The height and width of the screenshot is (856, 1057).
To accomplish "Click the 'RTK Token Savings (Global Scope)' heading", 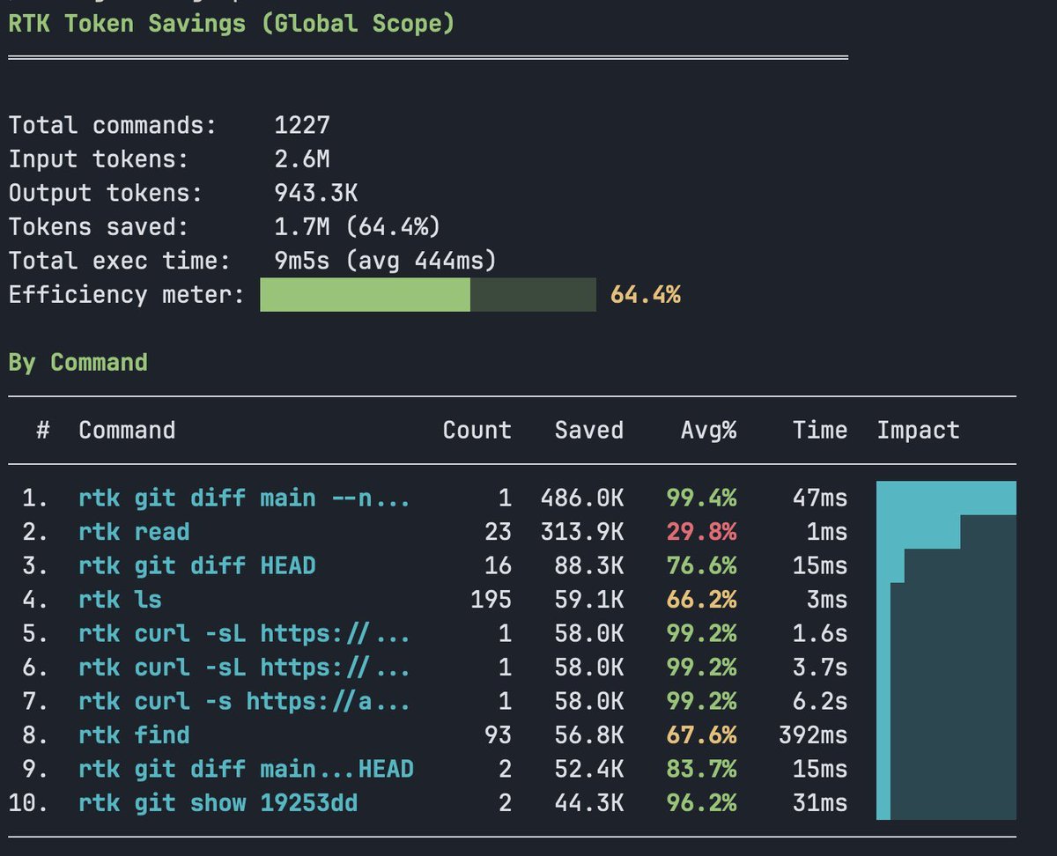I will 232,23.
